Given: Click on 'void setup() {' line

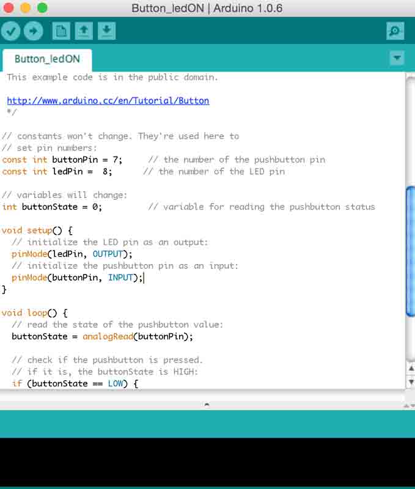Looking at the screenshot, I should (x=37, y=231).
